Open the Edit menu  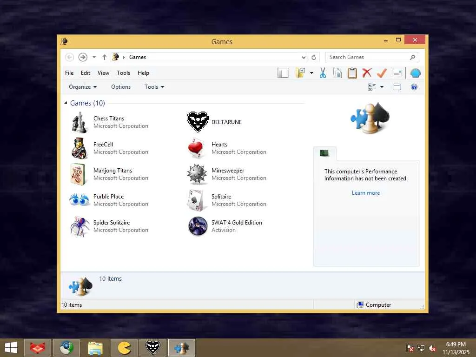click(x=86, y=73)
